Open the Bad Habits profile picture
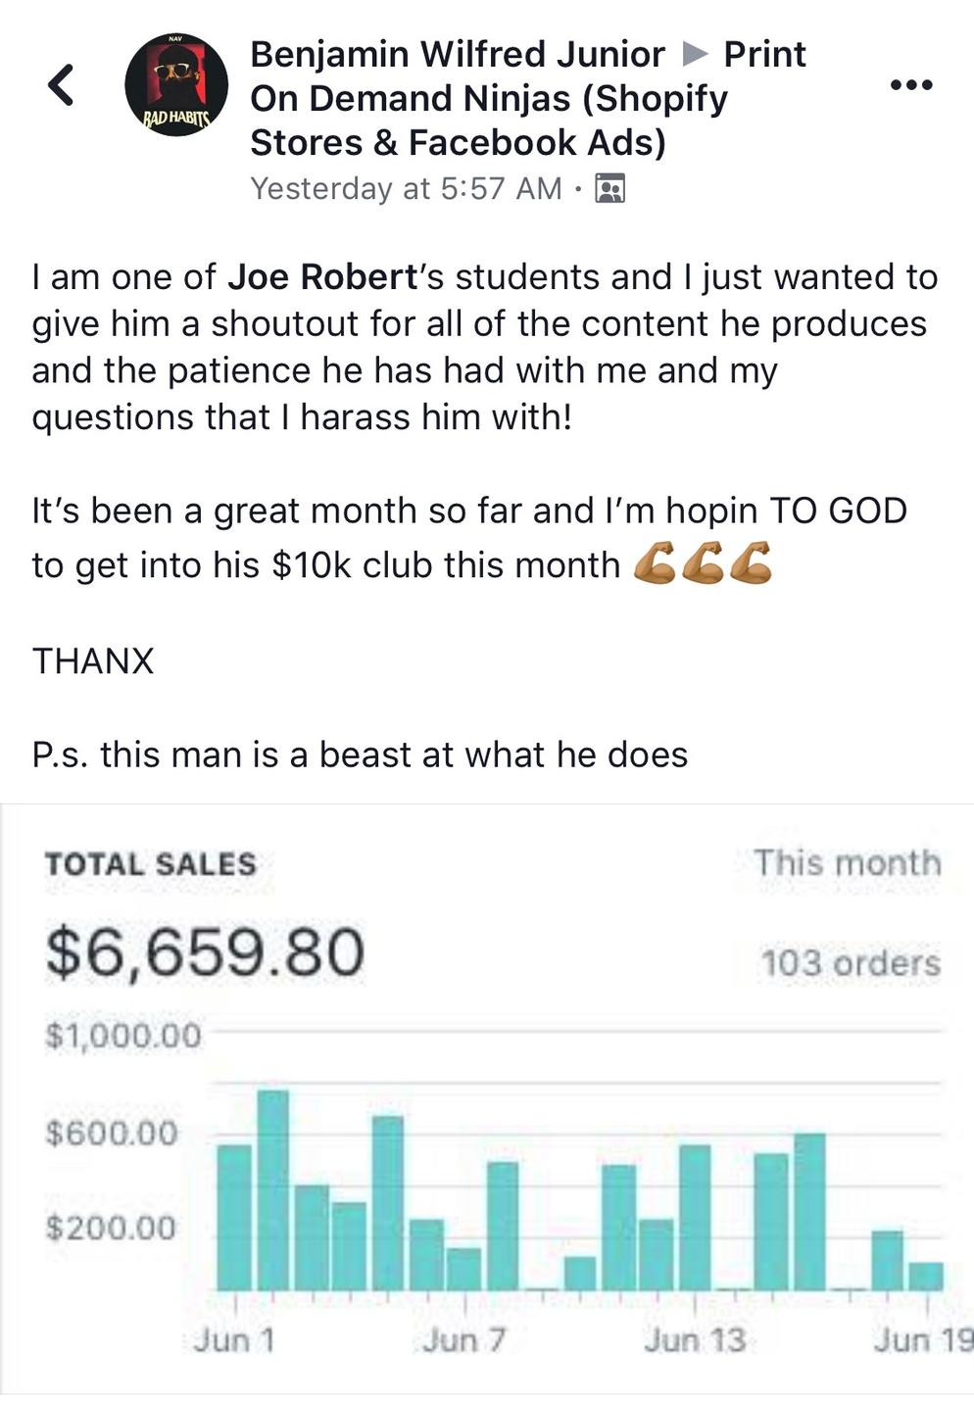Viewport: 974px width, 1411px height. pyautogui.click(x=176, y=84)
